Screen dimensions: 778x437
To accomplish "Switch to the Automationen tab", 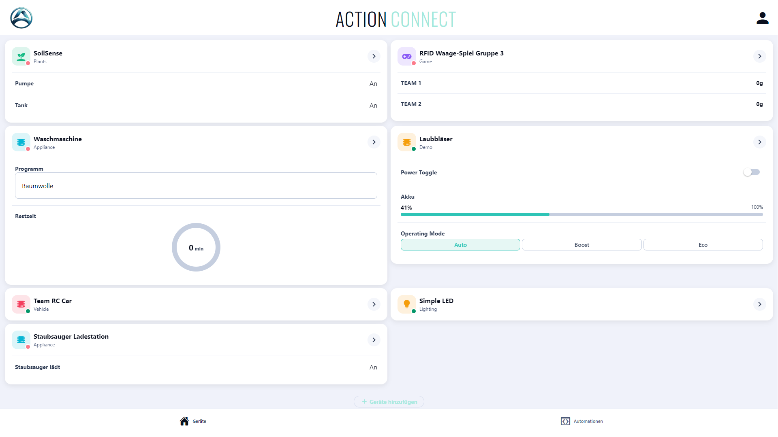I will point(582,421).
